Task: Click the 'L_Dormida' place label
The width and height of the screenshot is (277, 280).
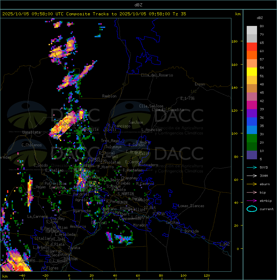Action: pyautogui.click(x=189, y=231)
